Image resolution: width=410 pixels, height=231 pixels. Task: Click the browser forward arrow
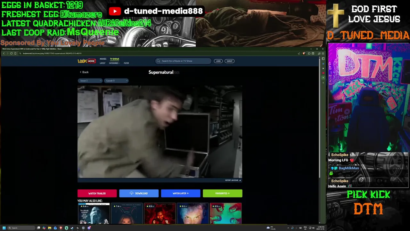(x=7, y=53)
